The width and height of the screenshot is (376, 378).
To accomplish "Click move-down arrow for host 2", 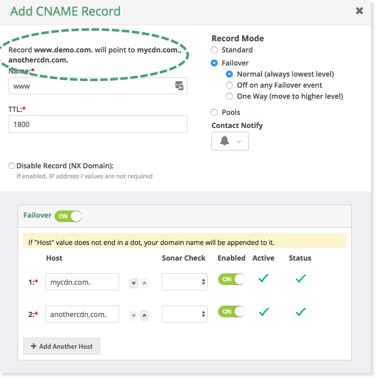I will [x=134, y=316].
